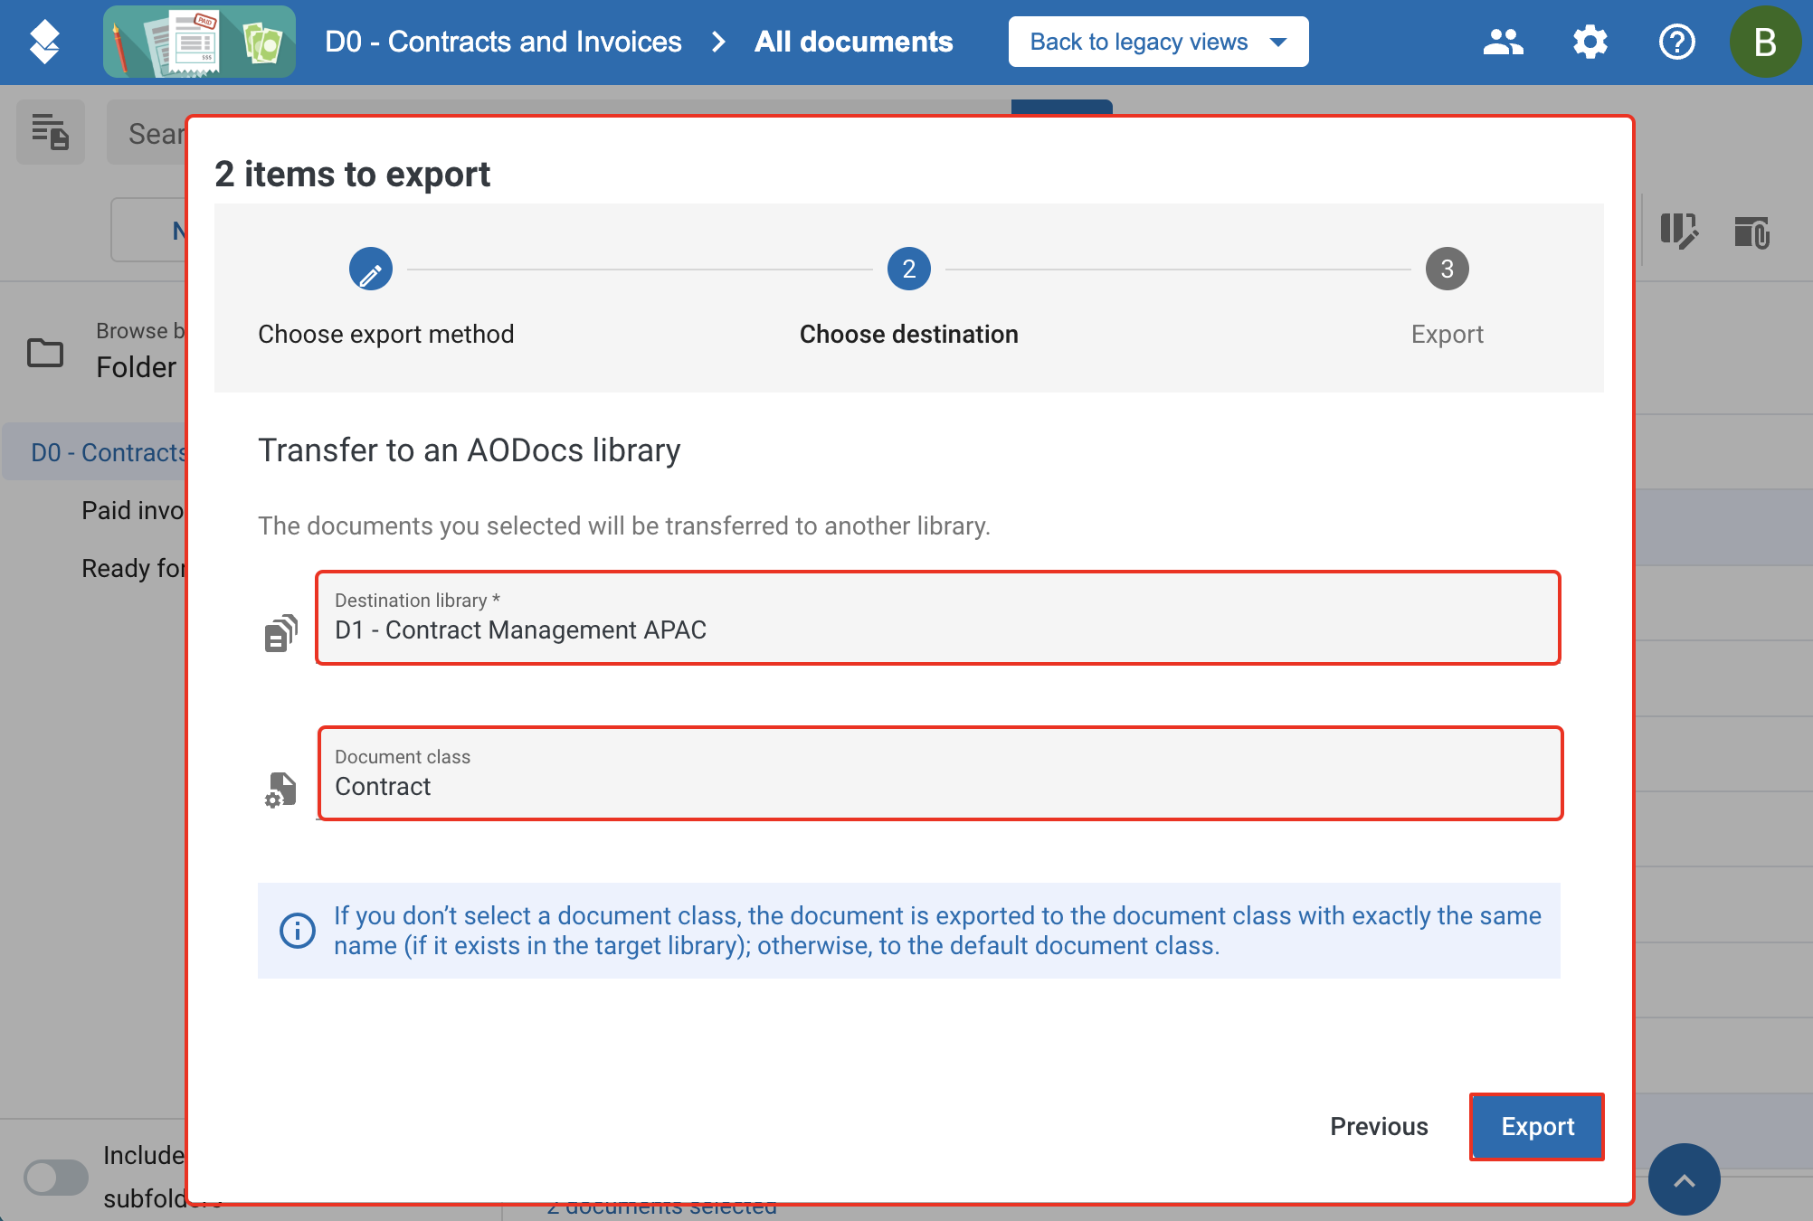Open the people sharing icon
Image resolution: width=1813 pixels, height=1221 pixels.
1503,42
